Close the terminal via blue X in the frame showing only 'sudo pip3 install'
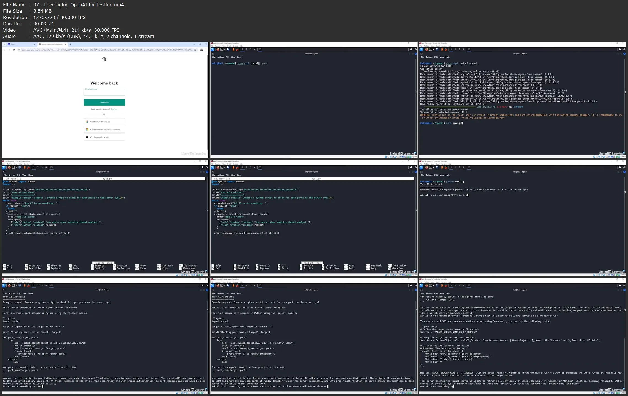Screen dimensions: 628x396 [x=416, y=54]
